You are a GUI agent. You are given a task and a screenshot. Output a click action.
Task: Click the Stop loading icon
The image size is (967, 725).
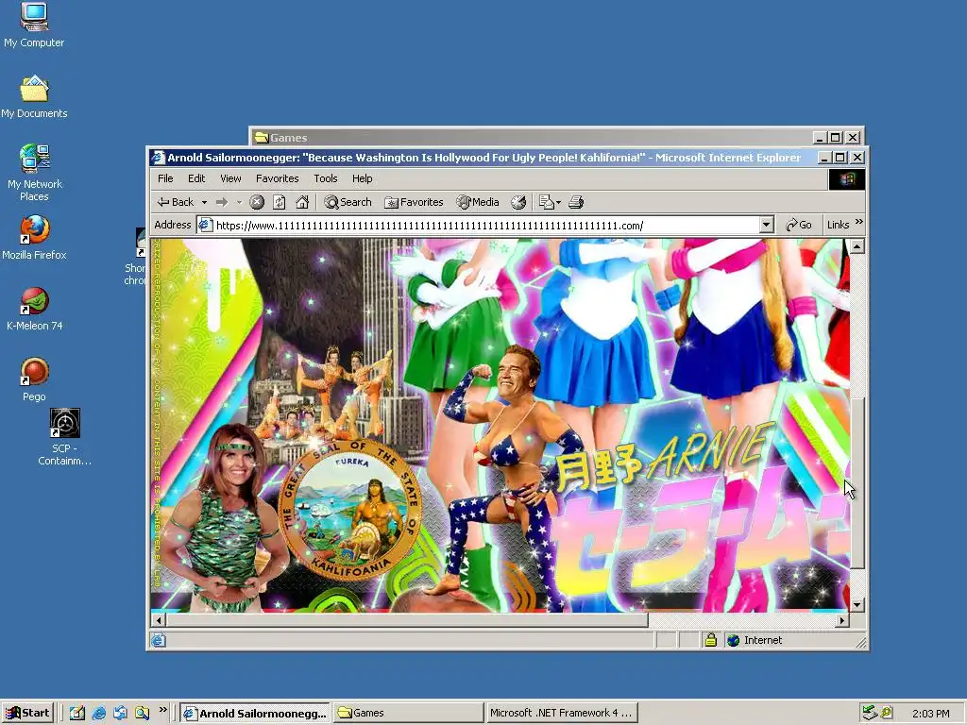point(257,202)
